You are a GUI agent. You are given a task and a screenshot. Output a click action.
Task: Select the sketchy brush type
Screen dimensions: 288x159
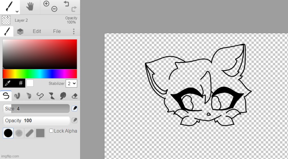pos(29,96)
